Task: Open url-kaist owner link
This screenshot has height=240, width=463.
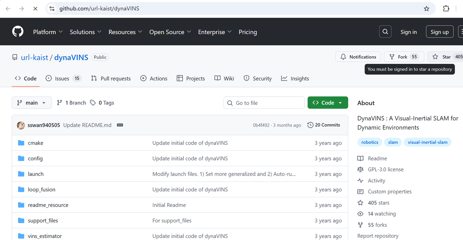Action: pyautogui.click(x=34, y=58)
